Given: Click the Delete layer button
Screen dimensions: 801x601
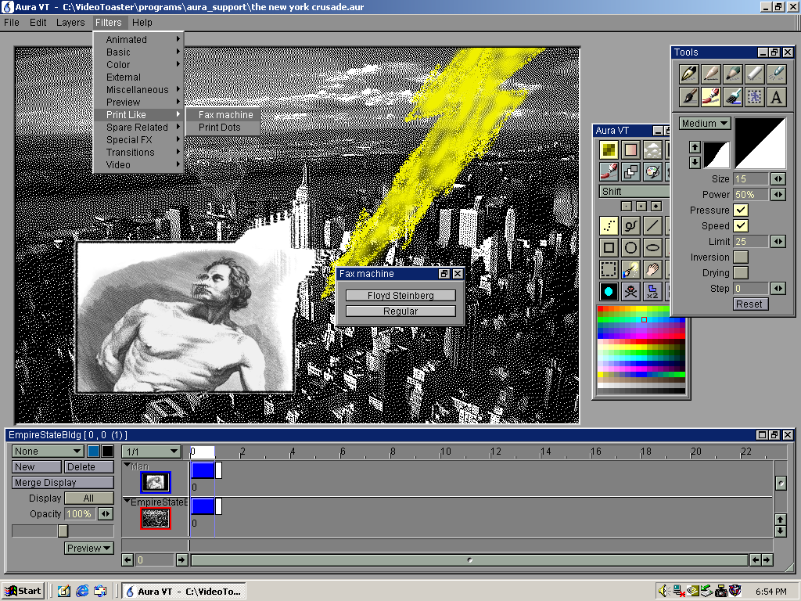Looking at the screenshot, I should point(89,467).
